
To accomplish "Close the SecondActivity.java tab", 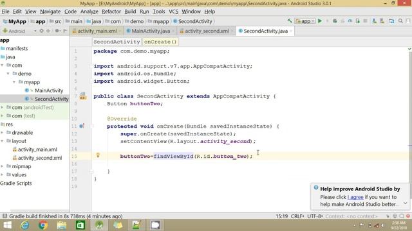I will 291,31.
